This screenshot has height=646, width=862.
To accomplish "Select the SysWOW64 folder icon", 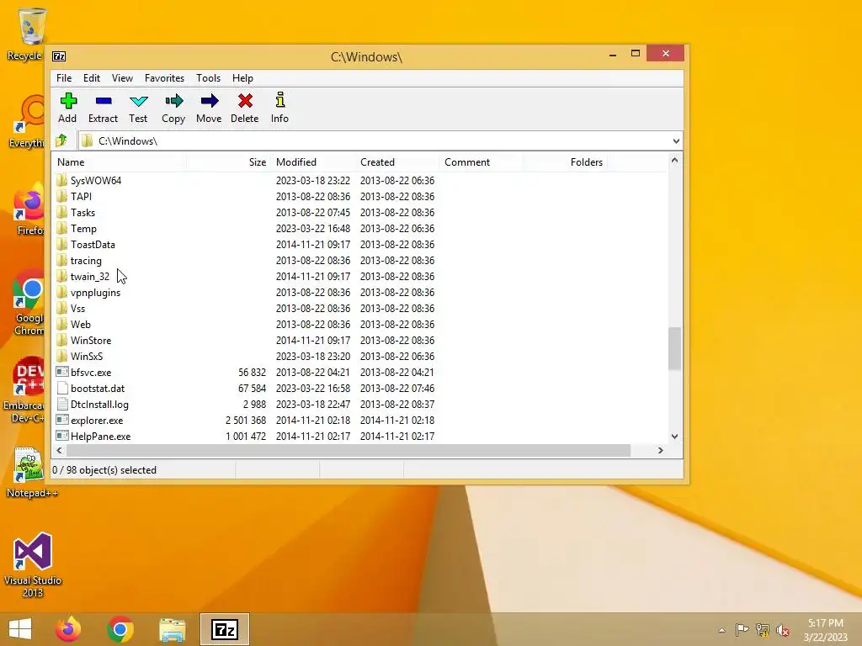I will tap(62, 180).
